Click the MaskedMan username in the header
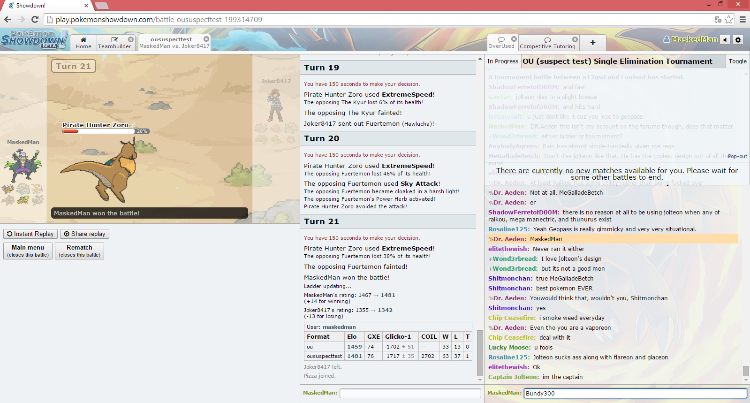The image size is (750, 403). [690, 39]
